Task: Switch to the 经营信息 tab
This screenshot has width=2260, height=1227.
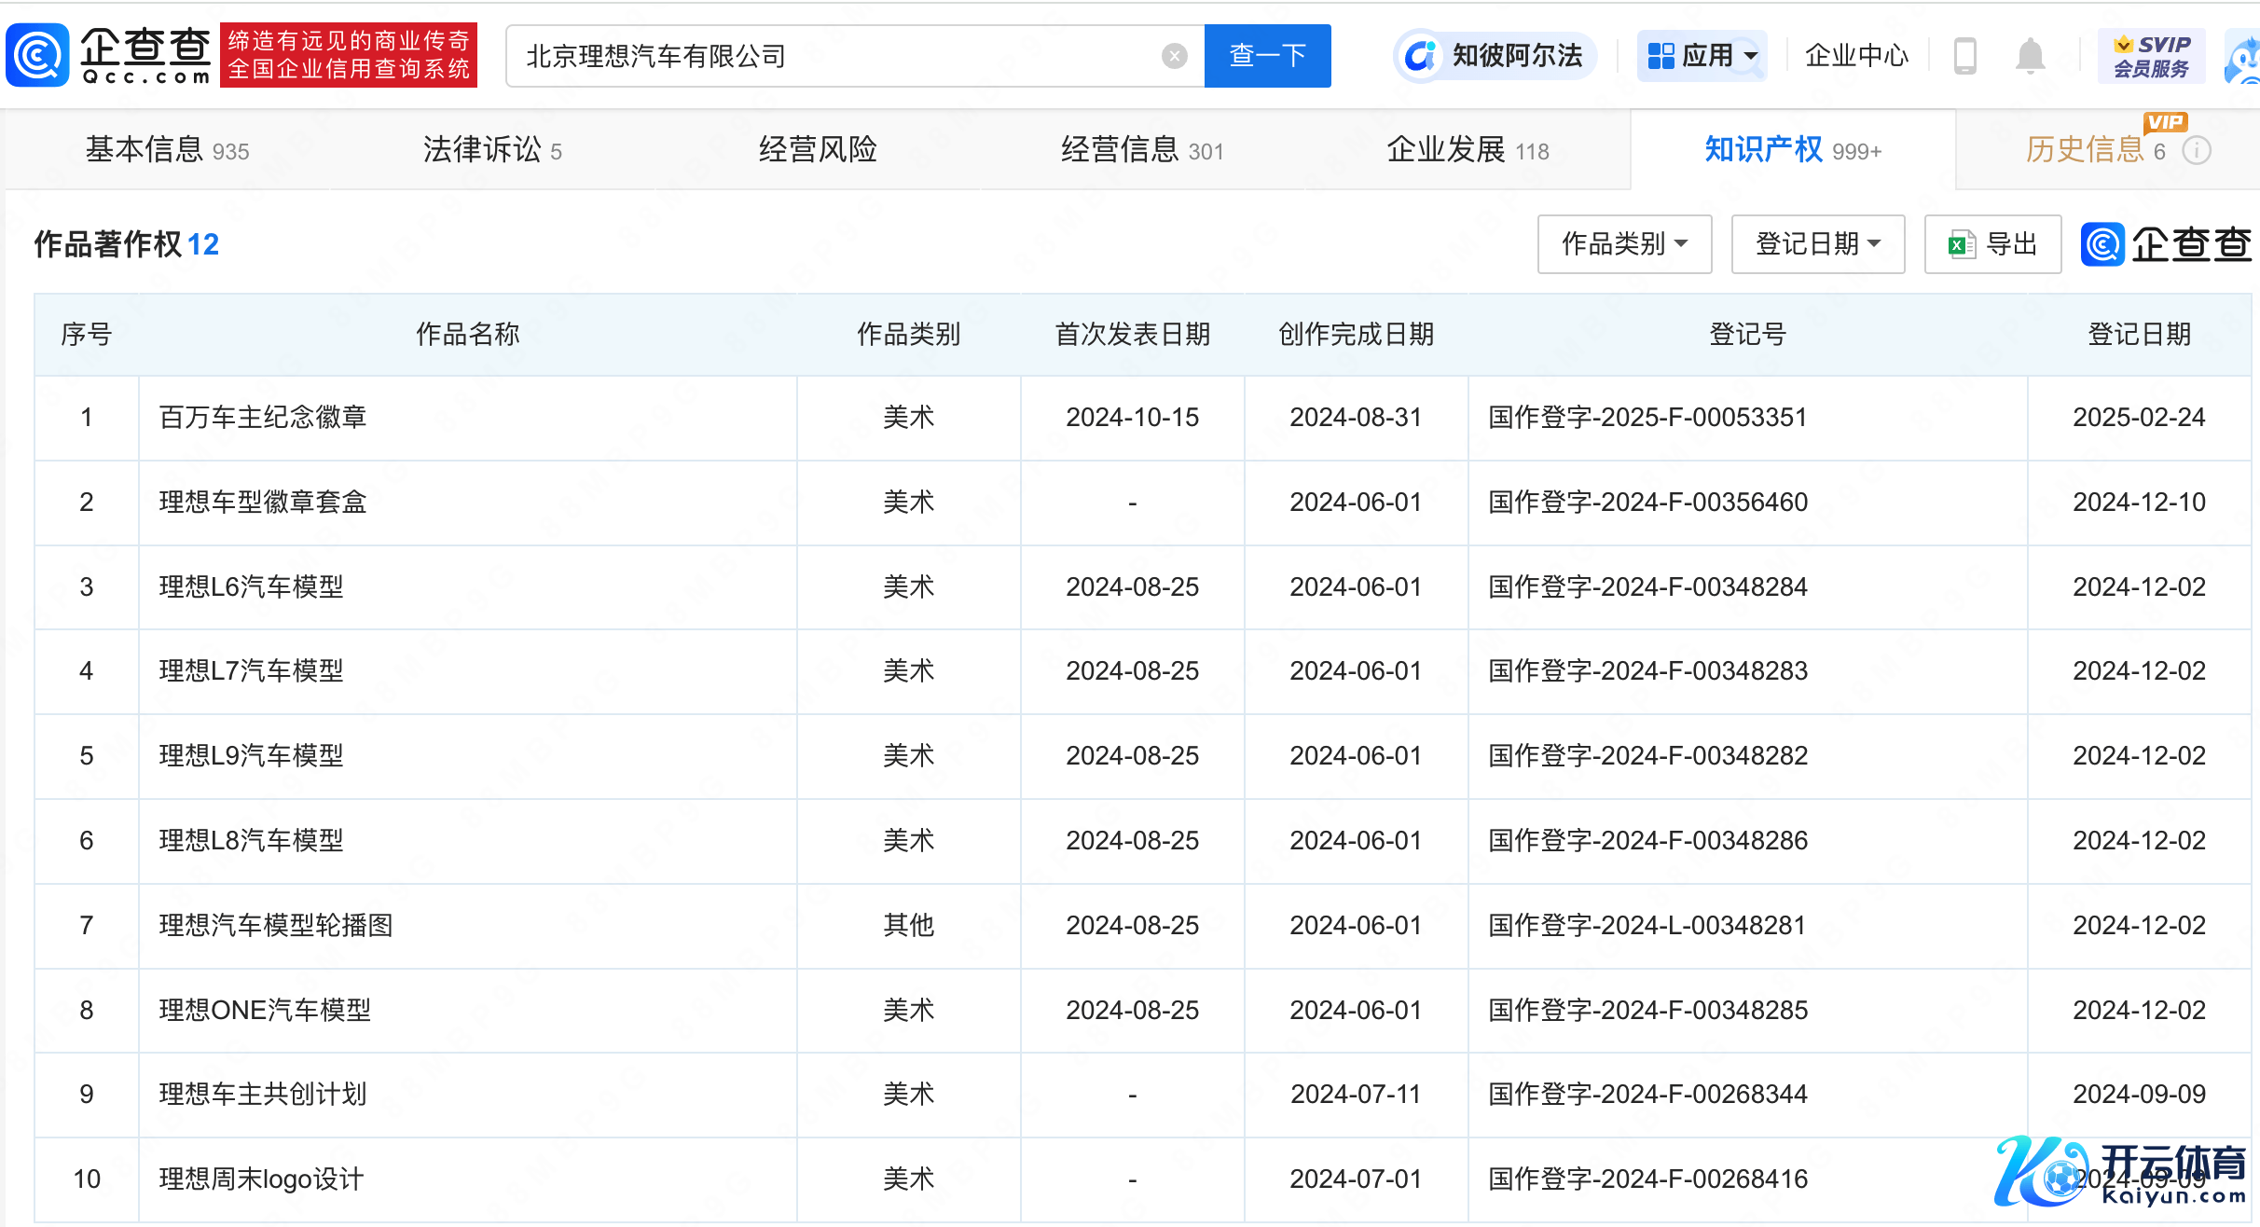Action: pos(1141,149)
